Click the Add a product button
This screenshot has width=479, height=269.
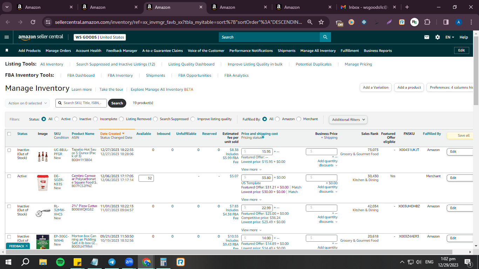click(x=409, y=88)
